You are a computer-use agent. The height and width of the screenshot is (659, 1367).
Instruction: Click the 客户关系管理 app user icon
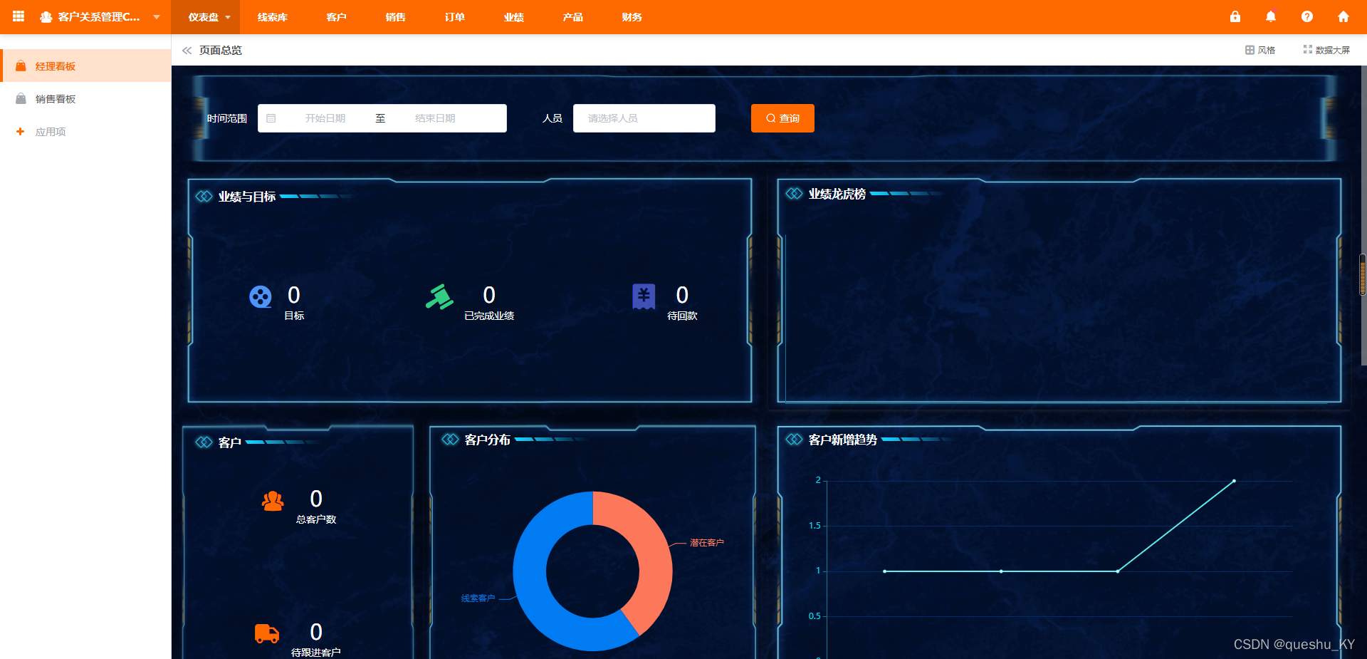coord(46,17)
